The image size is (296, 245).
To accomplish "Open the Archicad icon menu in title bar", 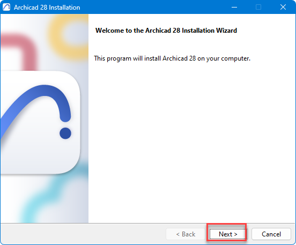I will point(6,7).
